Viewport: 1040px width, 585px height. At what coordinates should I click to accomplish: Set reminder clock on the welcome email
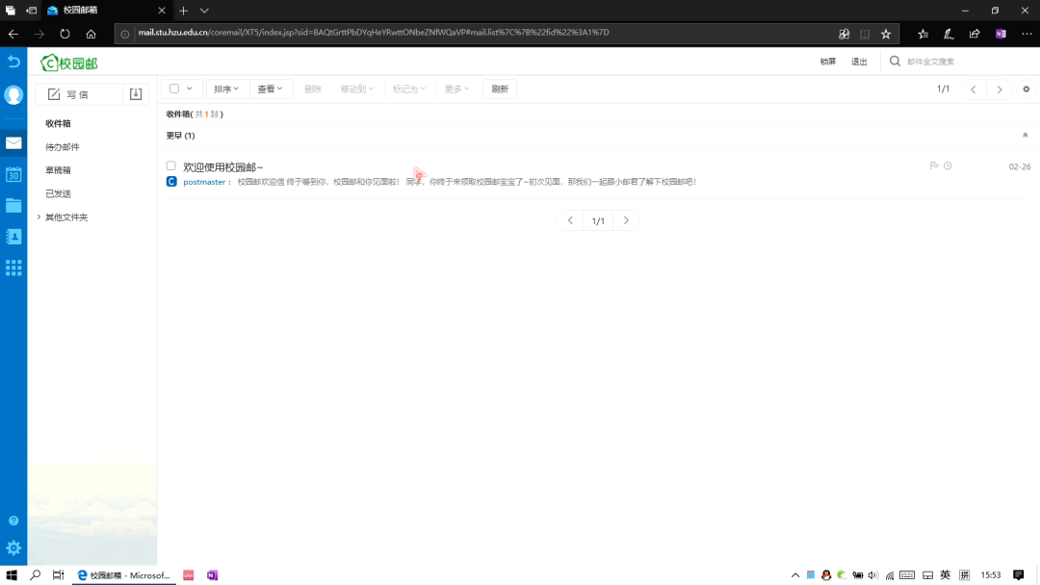948,165
